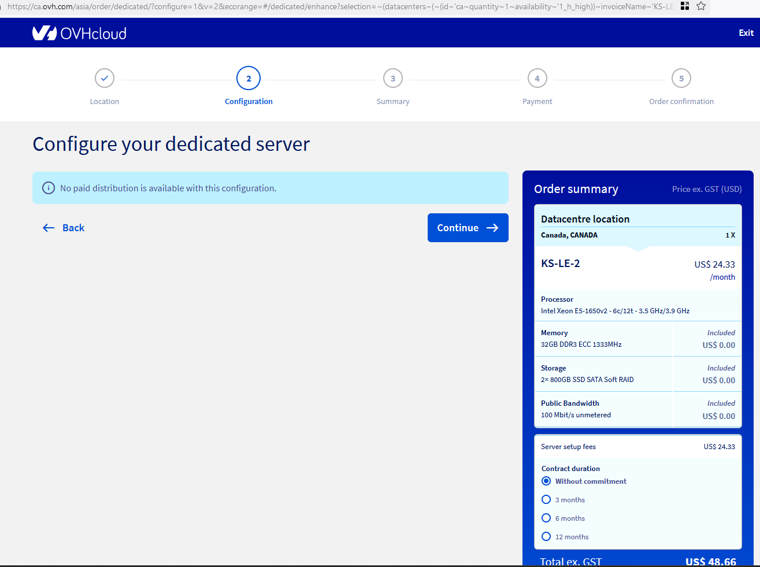Click the Canada, CANADA datacentre text
This screenshot has width=760, height=567.
[x=569, y=235]
